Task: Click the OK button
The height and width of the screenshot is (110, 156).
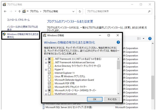Action: coord(95,99)
